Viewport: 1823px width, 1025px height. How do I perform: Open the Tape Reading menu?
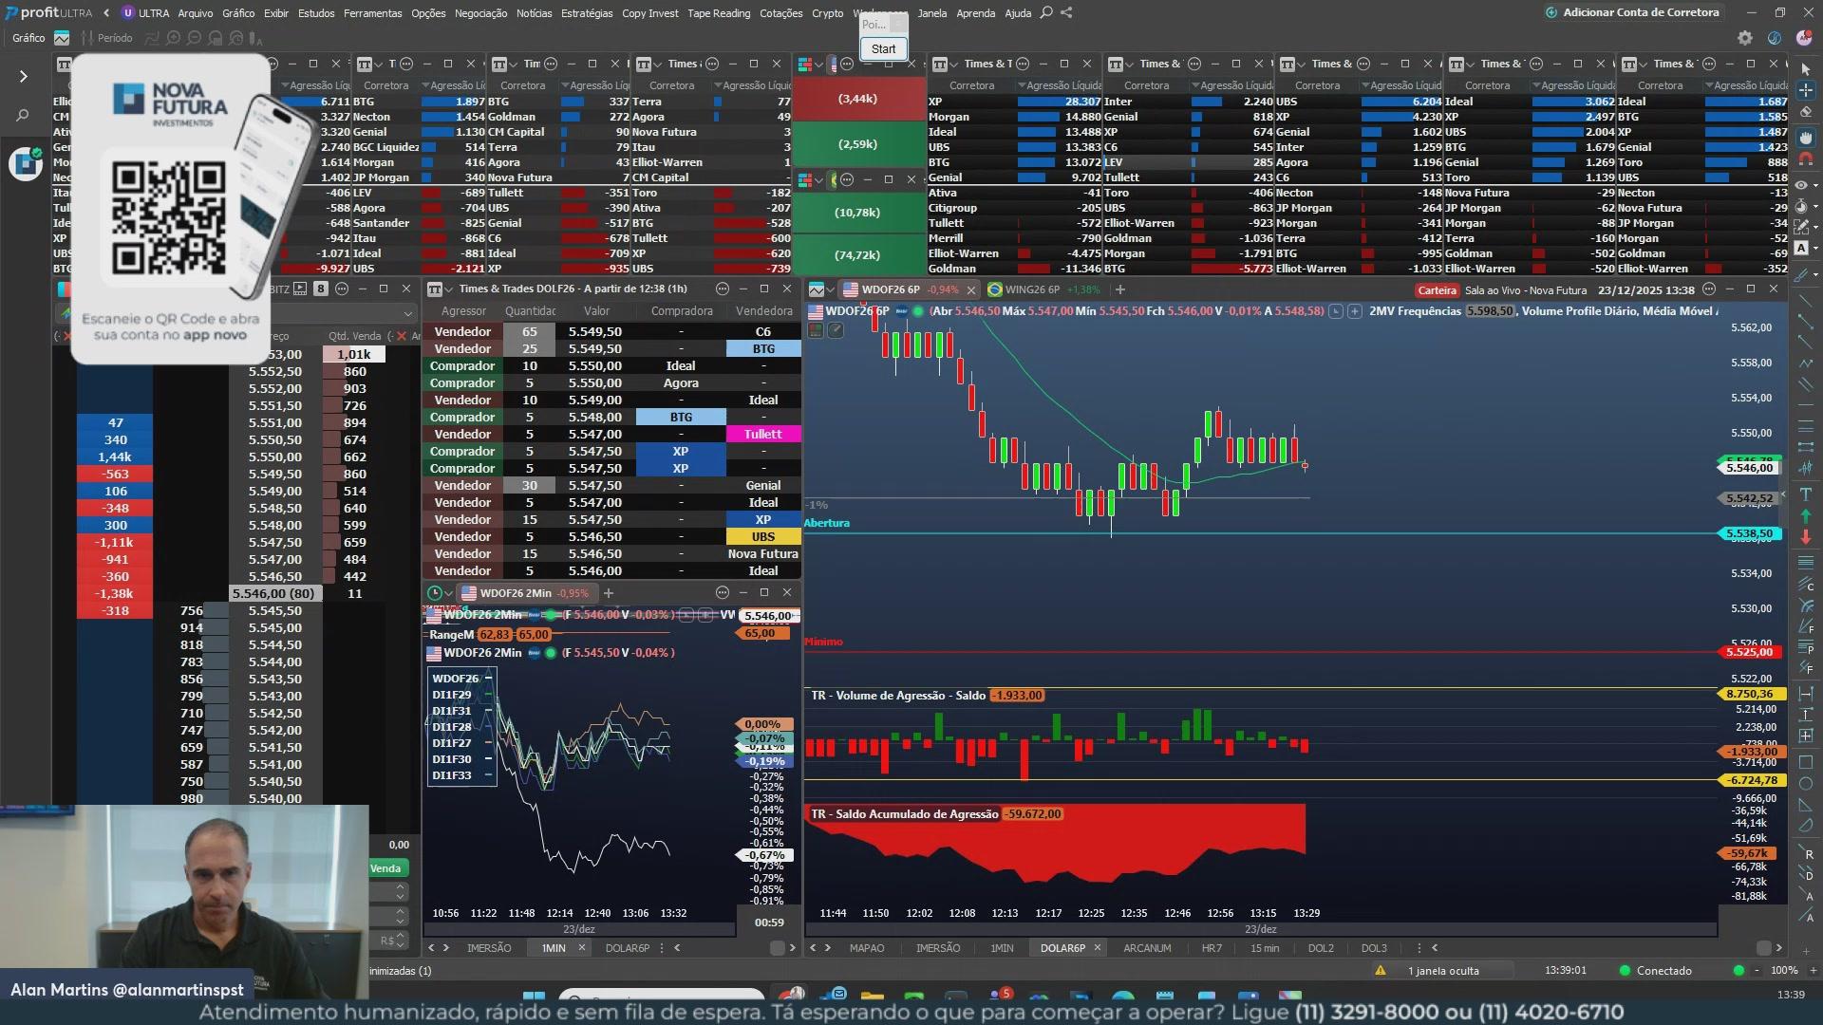(718, 13)
